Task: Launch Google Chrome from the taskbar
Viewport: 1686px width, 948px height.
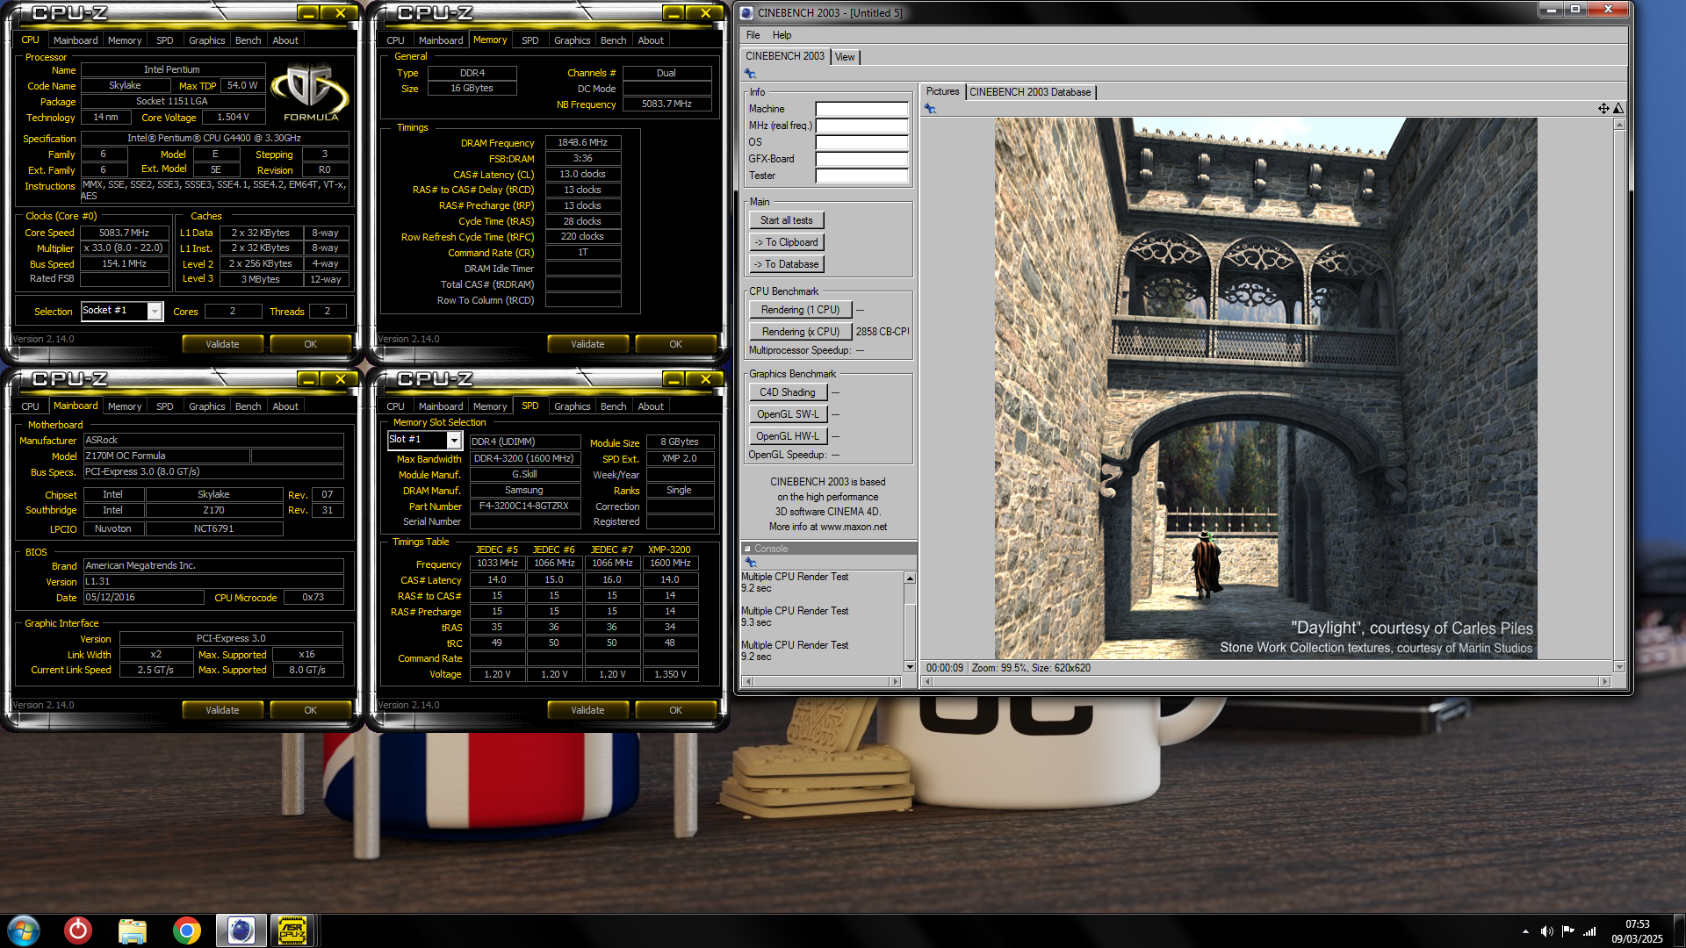Action: coord(186,930)
